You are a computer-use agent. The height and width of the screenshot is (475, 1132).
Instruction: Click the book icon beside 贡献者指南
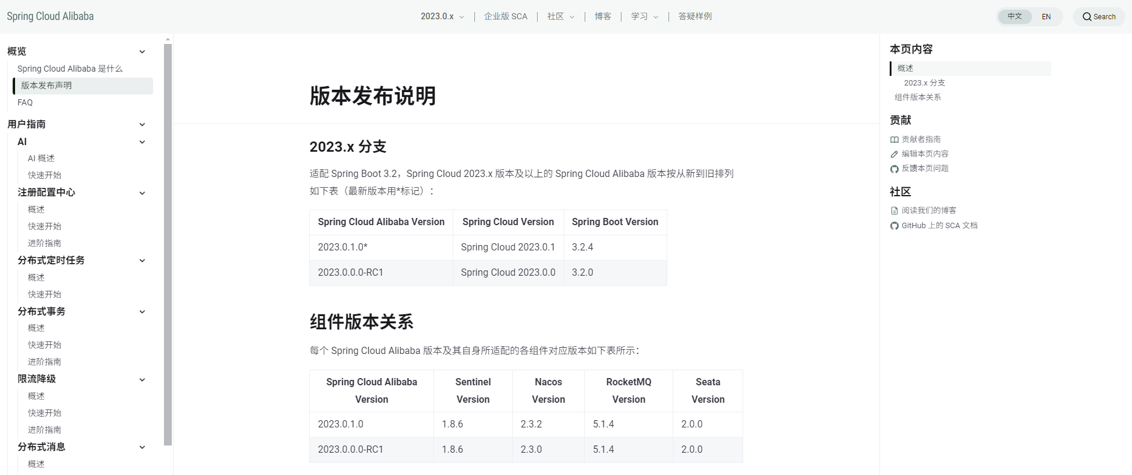(x=895, y=140)
